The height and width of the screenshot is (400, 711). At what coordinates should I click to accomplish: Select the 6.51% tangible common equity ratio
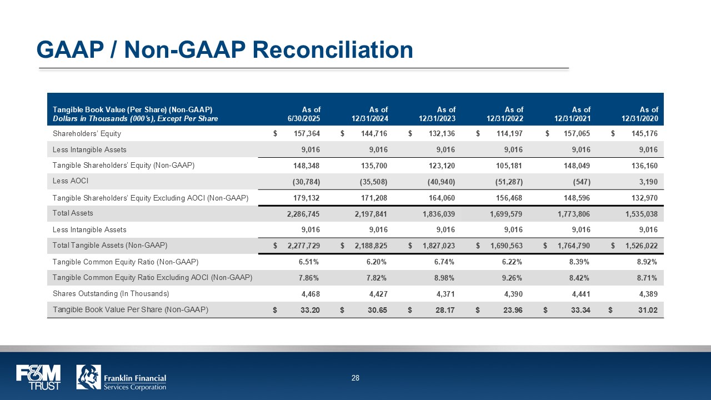pyautogui.click(x=309, y=262)
